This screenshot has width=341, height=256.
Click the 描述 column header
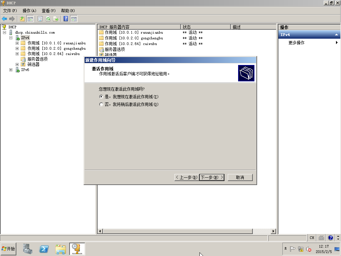253,27
